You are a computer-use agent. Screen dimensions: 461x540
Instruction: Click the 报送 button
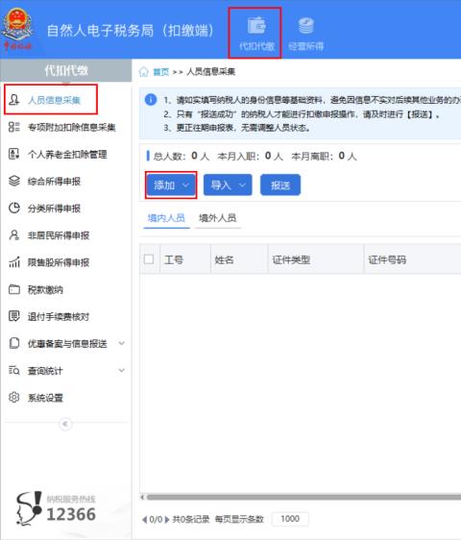point(280,184)
